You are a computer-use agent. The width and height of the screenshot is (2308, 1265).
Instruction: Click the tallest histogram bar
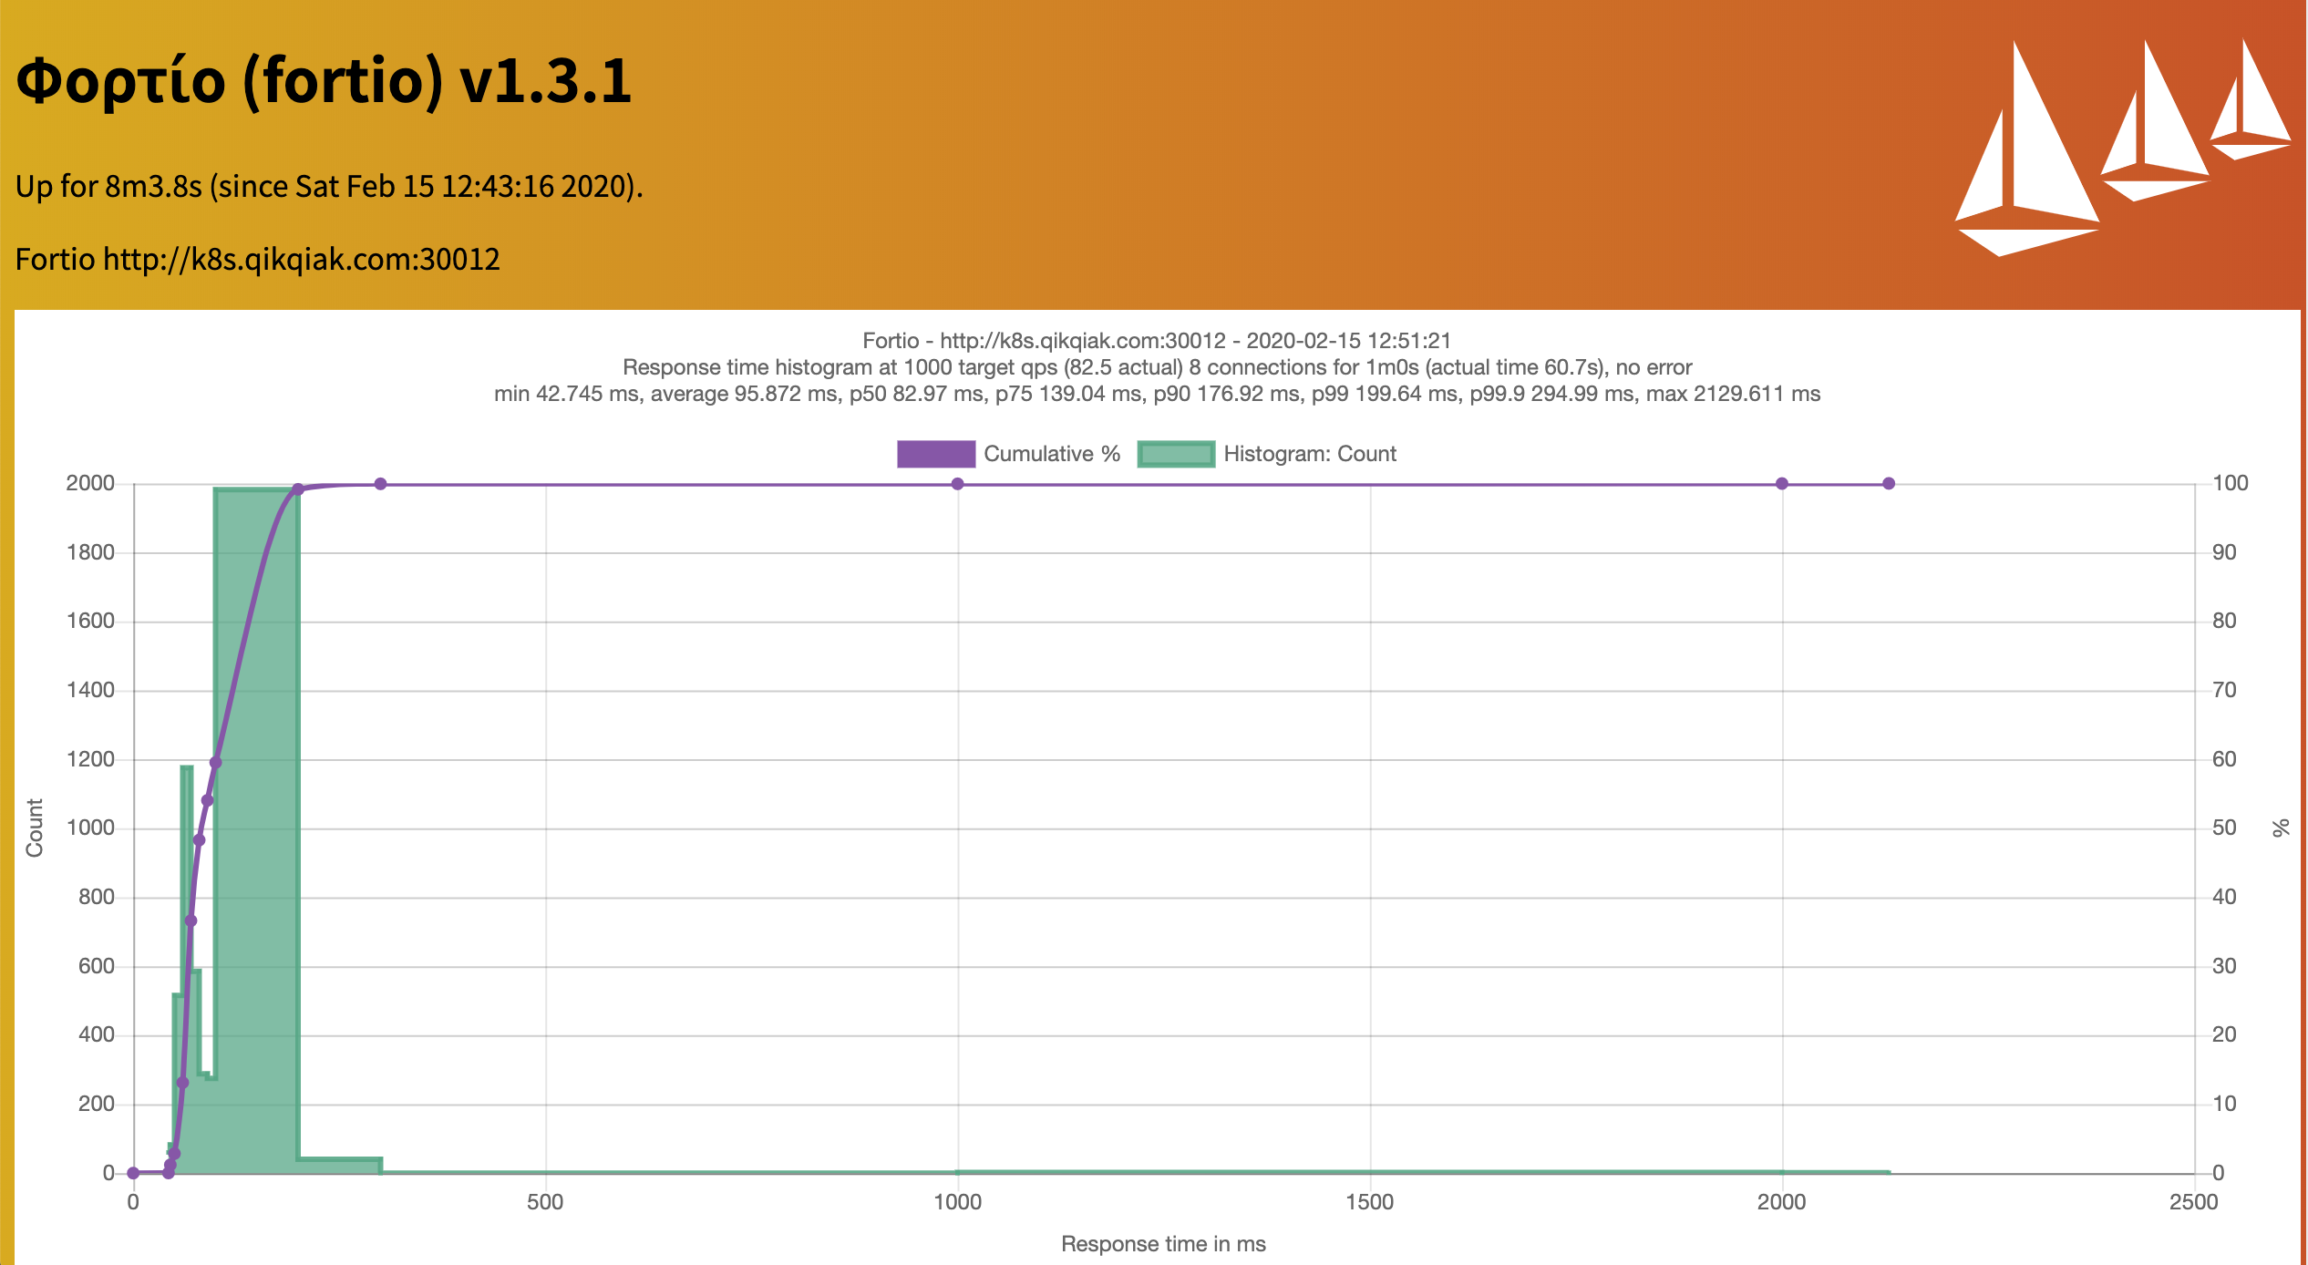[257, 831]
